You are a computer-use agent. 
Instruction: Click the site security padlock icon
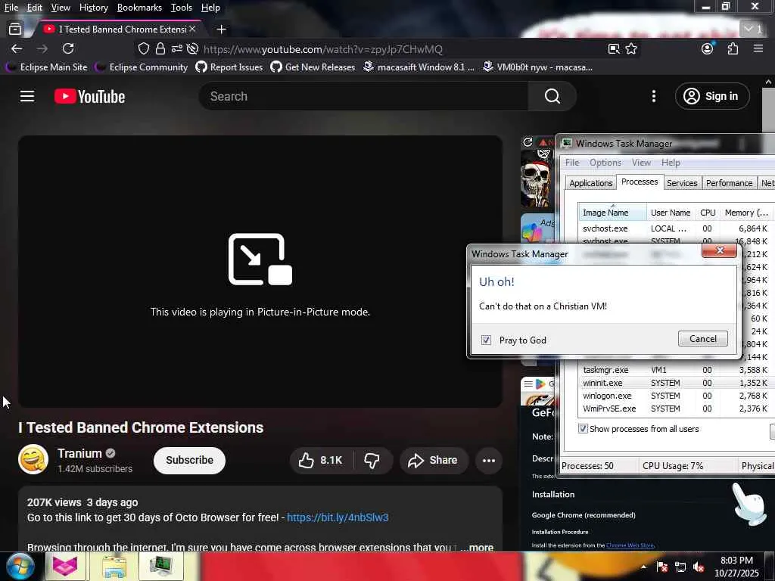160,48
